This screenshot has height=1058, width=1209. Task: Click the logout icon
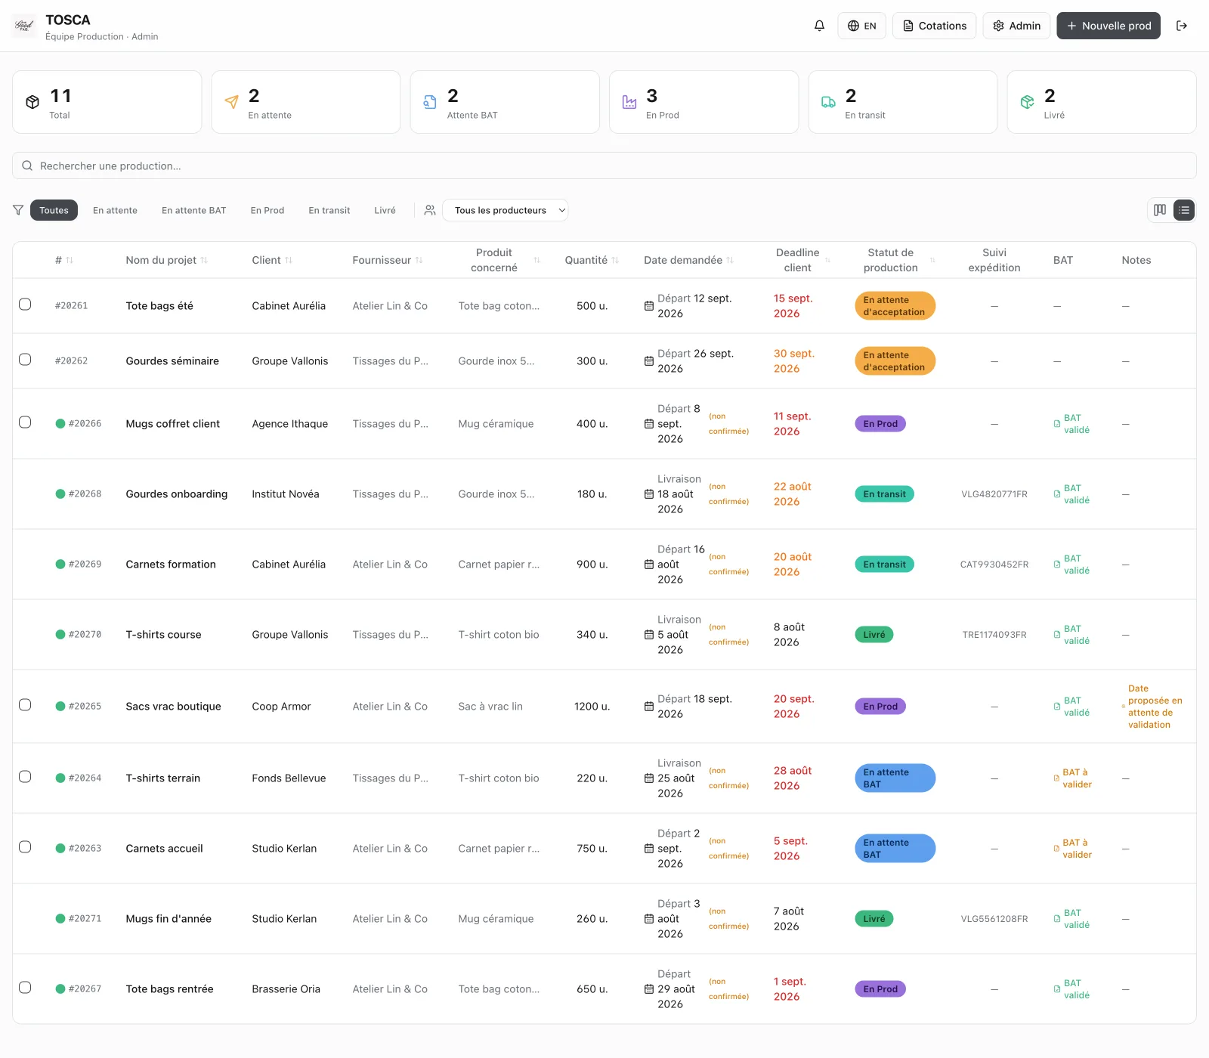coord(1182,26)
